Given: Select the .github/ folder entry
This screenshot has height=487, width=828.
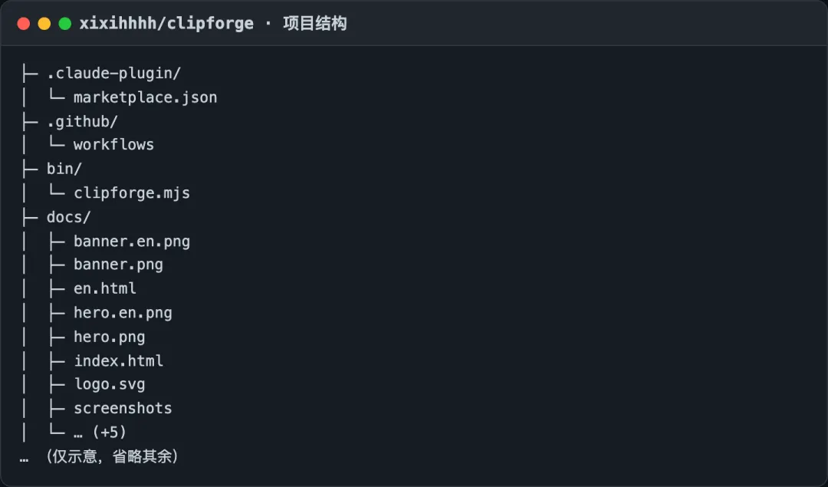Looking at the screenshot, I should pos(82,121).
